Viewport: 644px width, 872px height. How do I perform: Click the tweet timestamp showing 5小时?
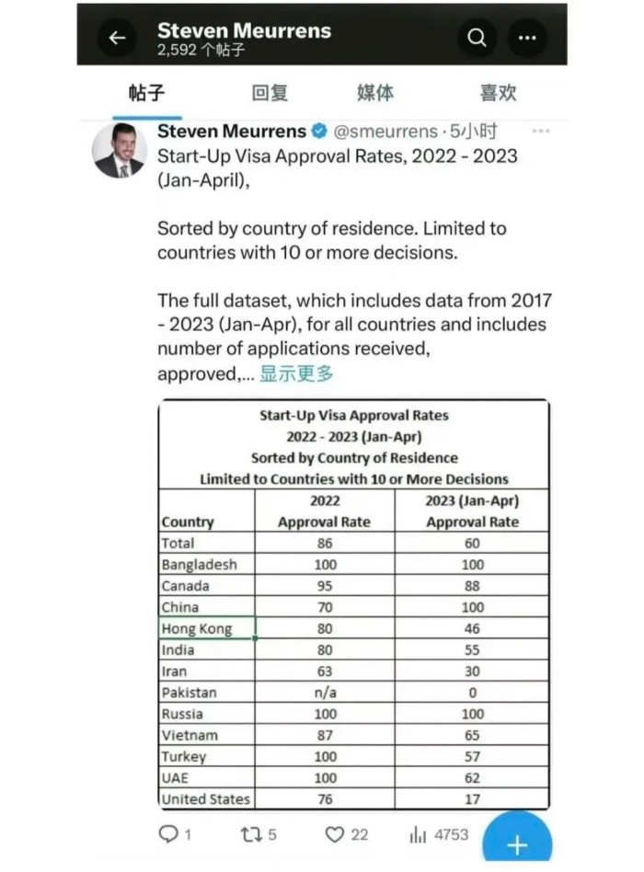pos(474,131)
